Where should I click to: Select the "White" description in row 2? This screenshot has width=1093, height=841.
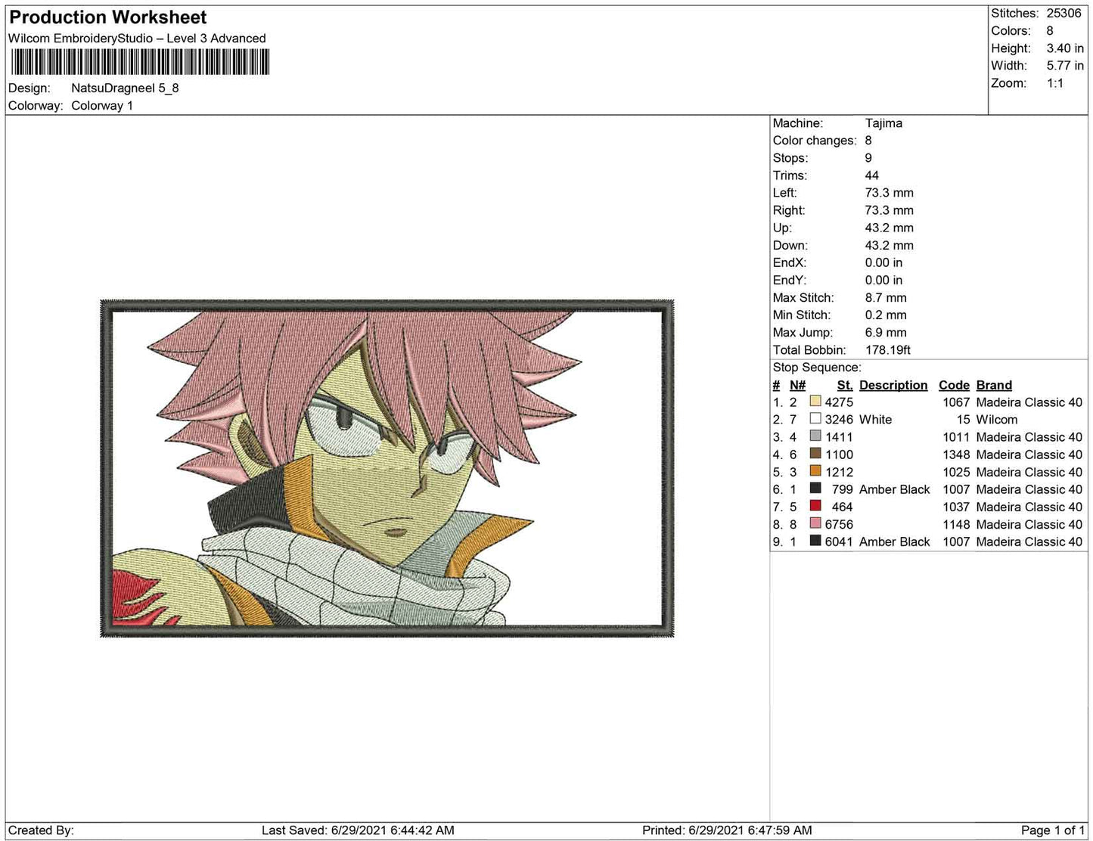(x=875, y=420)
